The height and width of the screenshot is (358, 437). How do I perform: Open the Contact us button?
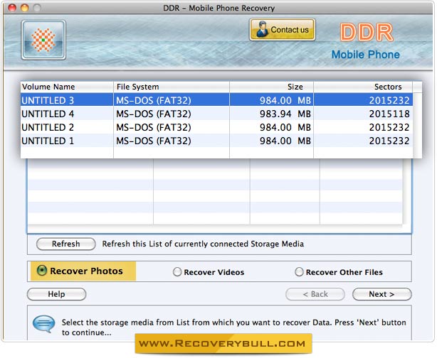pyautogui.click(x=283, y=30)
